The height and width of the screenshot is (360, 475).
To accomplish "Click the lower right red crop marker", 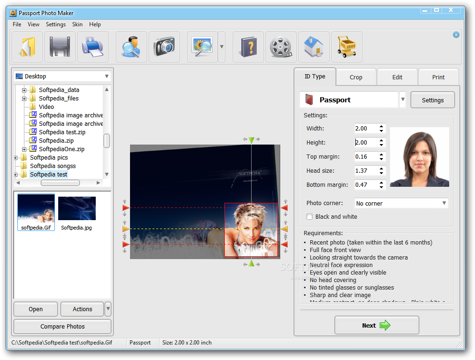I will [284, 244].
